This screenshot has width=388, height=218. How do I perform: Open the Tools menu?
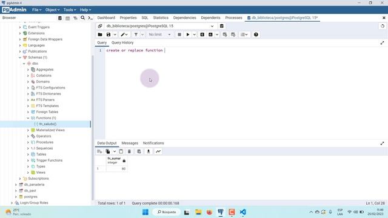(70, 10)
